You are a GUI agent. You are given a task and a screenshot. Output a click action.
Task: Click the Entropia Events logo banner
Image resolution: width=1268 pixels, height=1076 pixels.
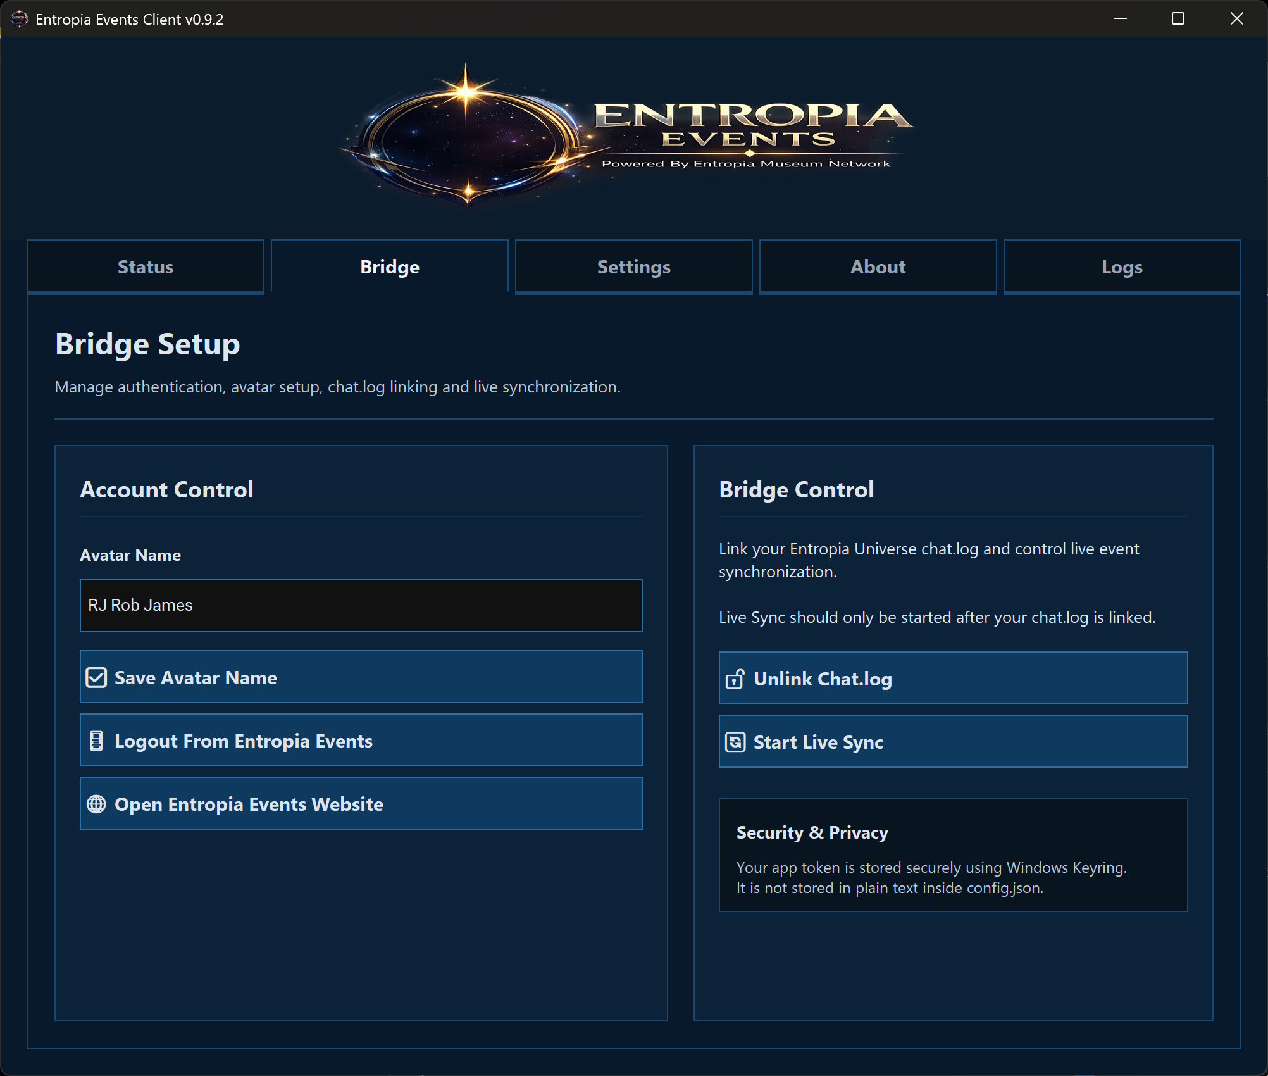point(626,135)
